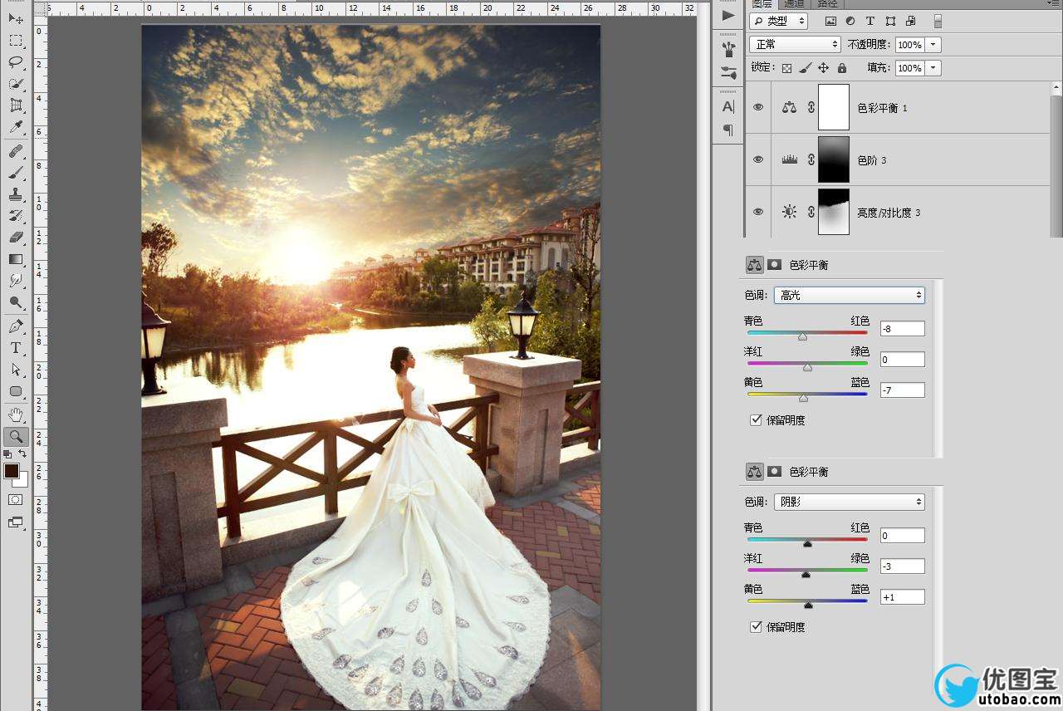Select the Dodge tool
This screenshot has width=1063, height=711.
coord(16,302)
